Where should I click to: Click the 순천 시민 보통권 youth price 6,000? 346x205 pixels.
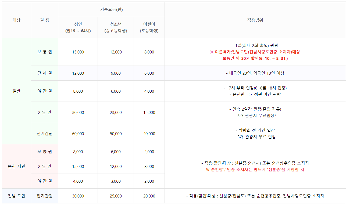(x=116, y=152)
